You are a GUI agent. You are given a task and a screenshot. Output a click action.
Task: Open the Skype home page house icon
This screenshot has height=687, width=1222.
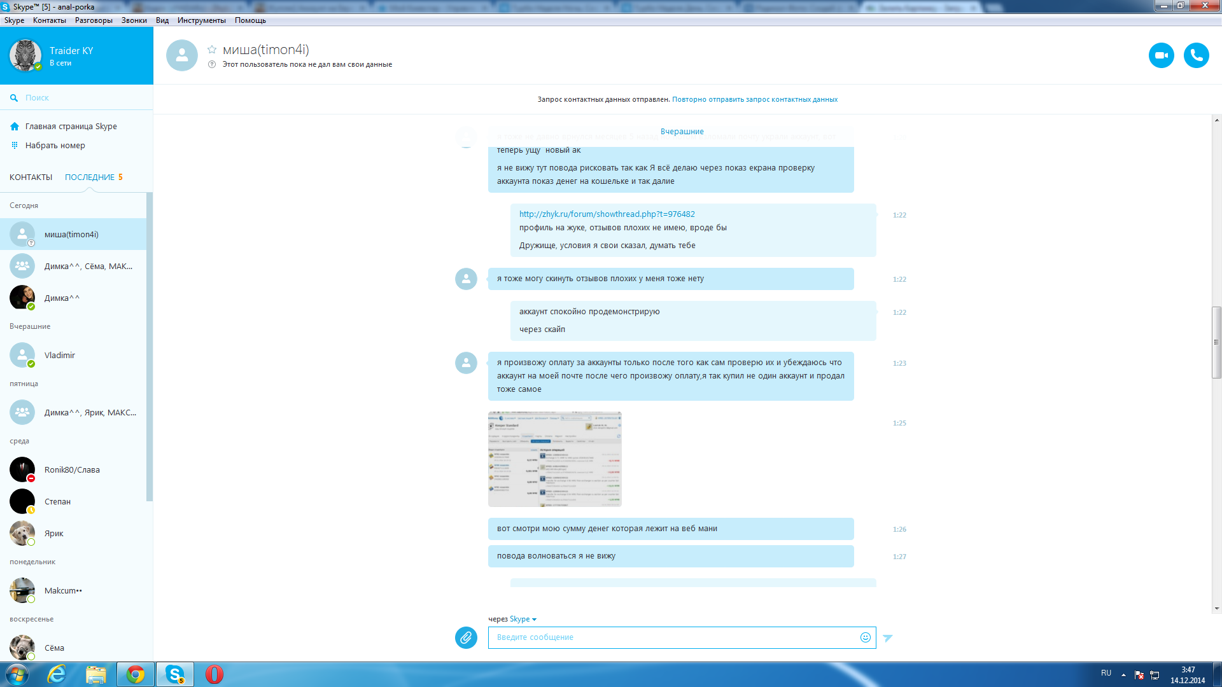point(15,127)
